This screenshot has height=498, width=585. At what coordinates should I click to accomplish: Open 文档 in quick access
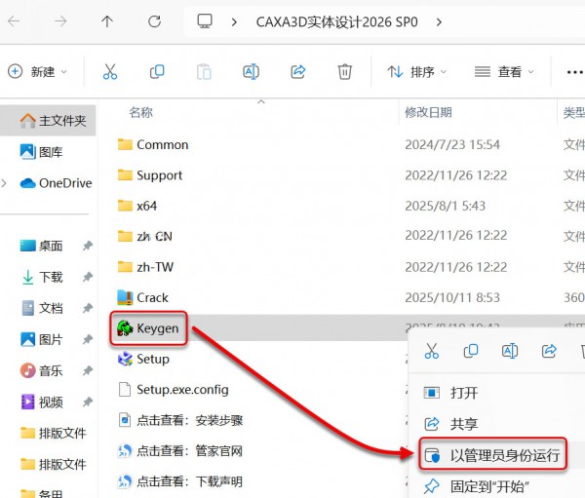(x=42, y=308)
